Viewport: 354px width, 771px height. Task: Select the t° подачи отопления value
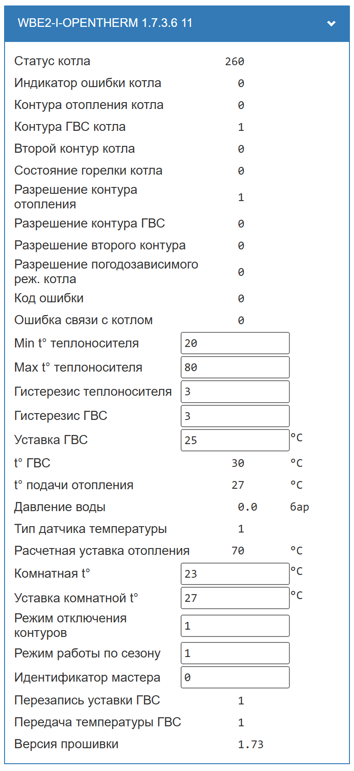click(238, 485)
